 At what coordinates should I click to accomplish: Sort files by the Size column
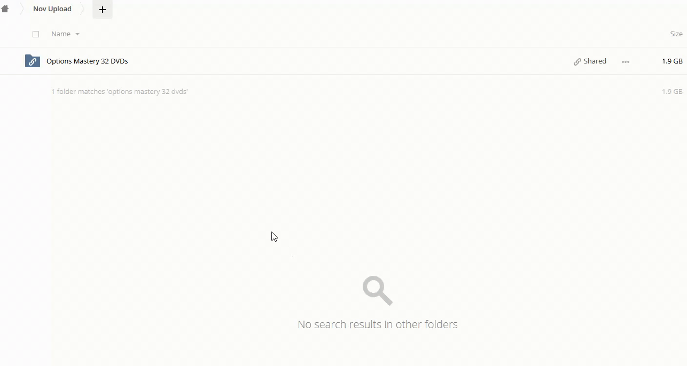tap(676, 34)
